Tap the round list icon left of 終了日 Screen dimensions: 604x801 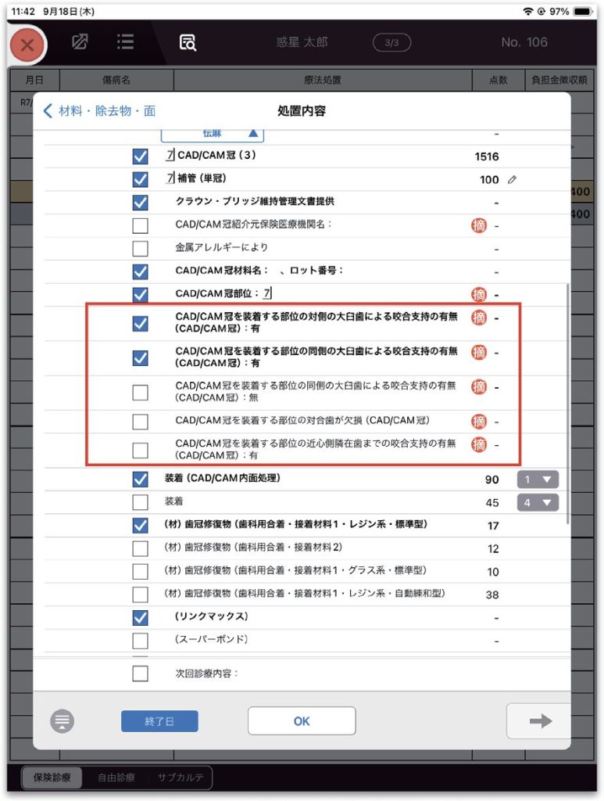coord(63,721)
